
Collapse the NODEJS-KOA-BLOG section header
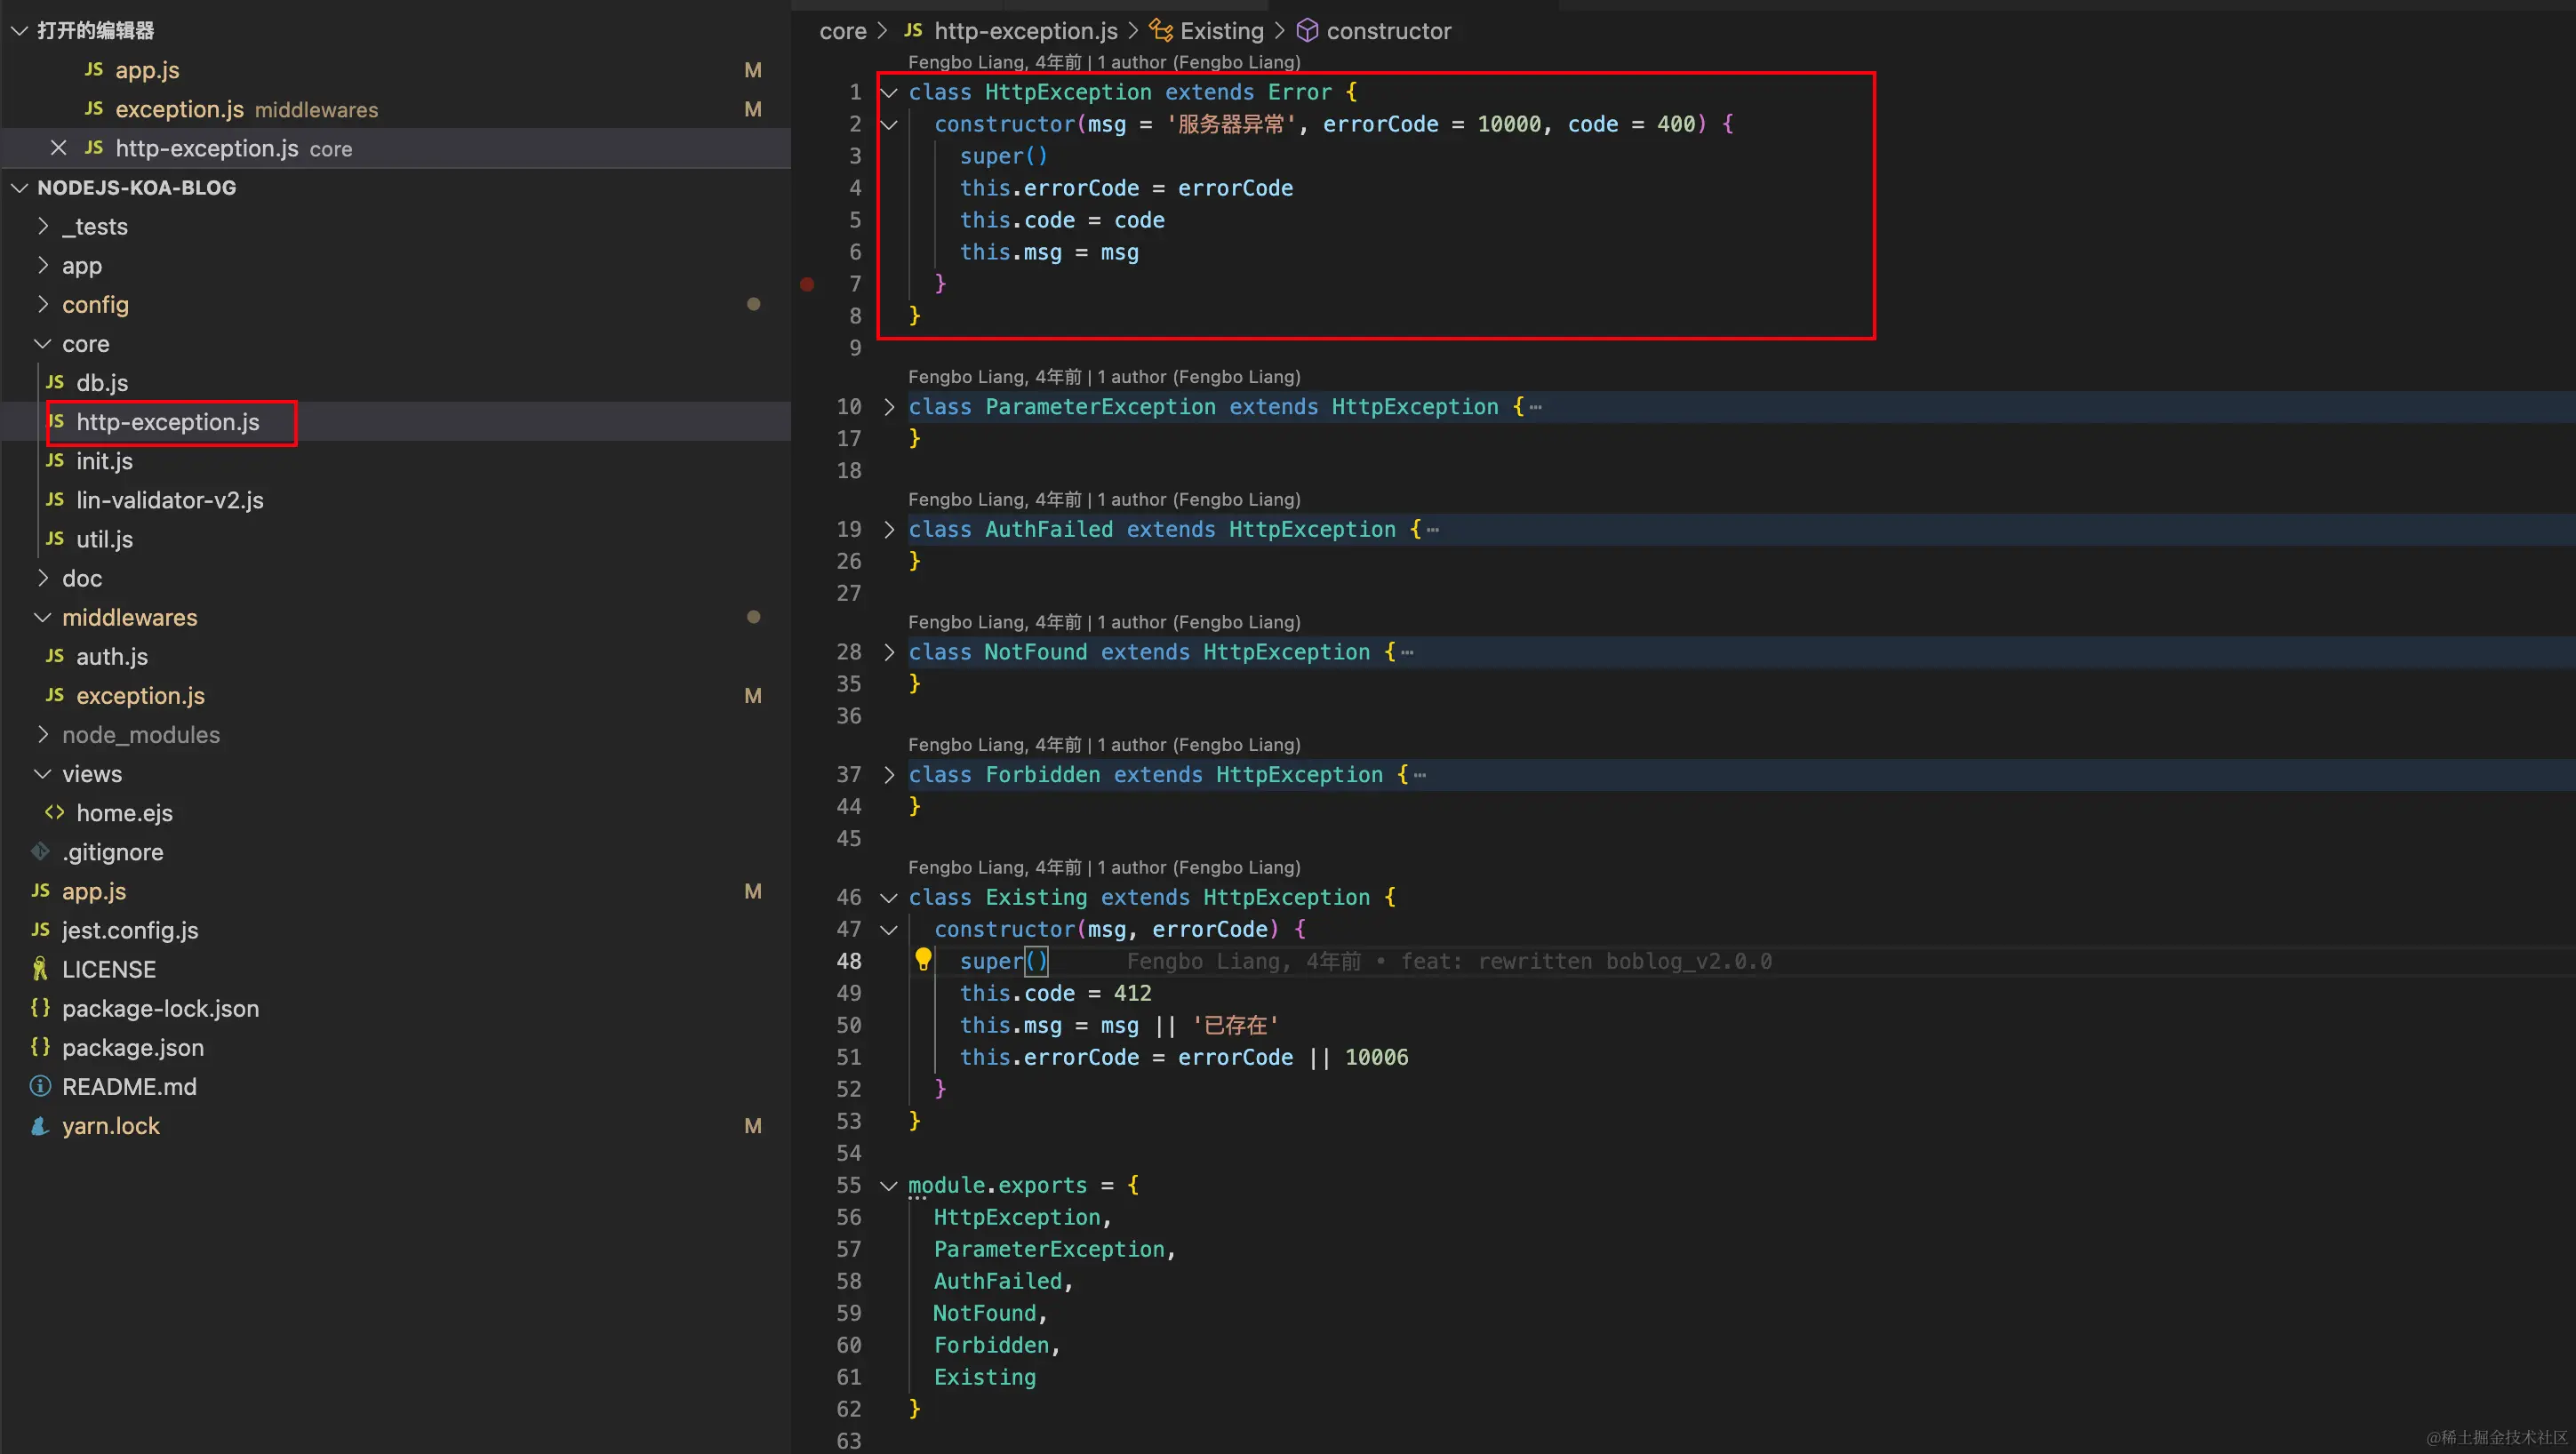tap(19, 188)
